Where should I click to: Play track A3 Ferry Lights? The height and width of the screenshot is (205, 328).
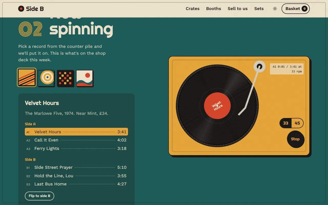pos(76,149)
